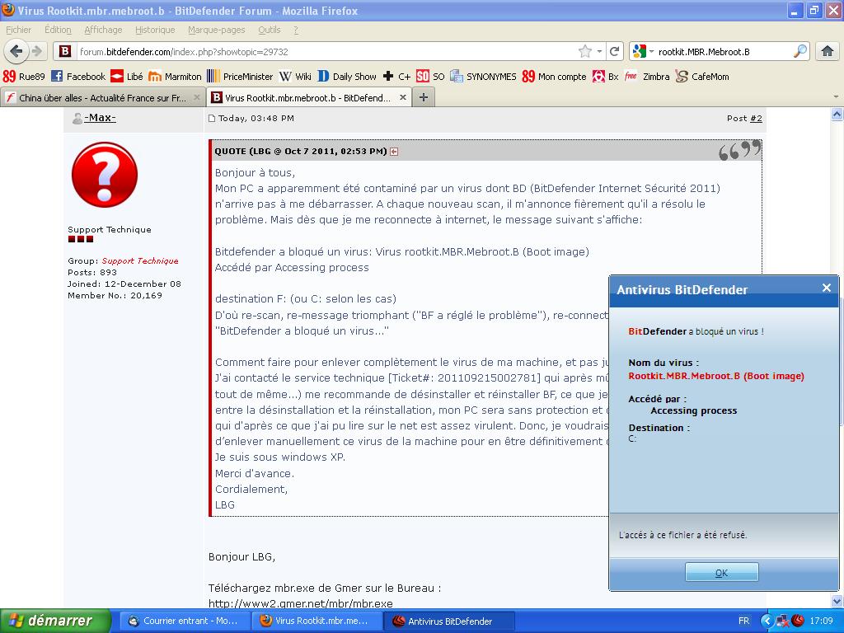Switch to Antivirus BitDefender taskbar button

click(x=449, y=621)
